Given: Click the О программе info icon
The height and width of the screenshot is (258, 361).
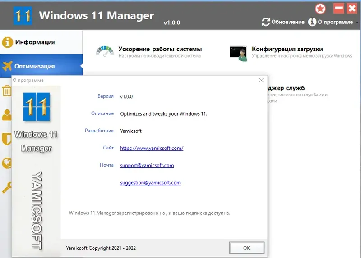Looking at the screenshot, I should [312, 22].
